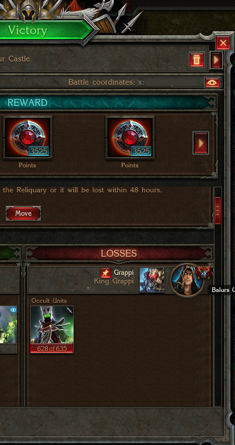Image resolution: width=235 pixels, height=445 pixels.
Task: Click the sword attack icon beside Grappi
Action: click(106, 273)
